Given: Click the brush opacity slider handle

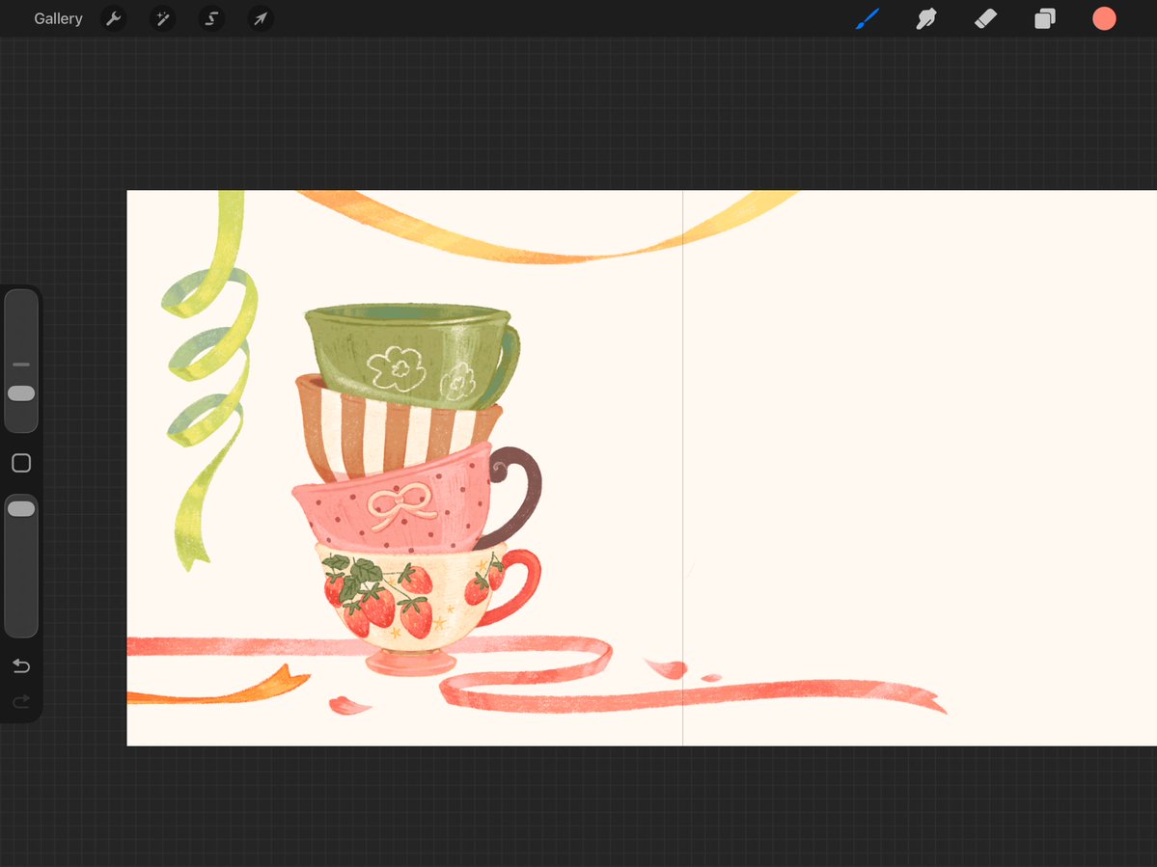Looking at the screenshot, I should [21, 508].
